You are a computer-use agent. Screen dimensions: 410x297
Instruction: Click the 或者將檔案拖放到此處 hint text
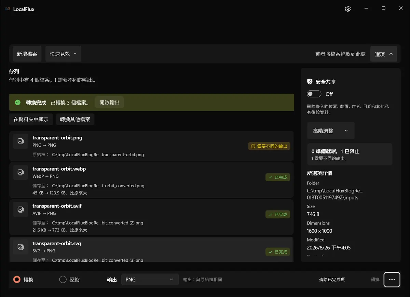[340, 54]
